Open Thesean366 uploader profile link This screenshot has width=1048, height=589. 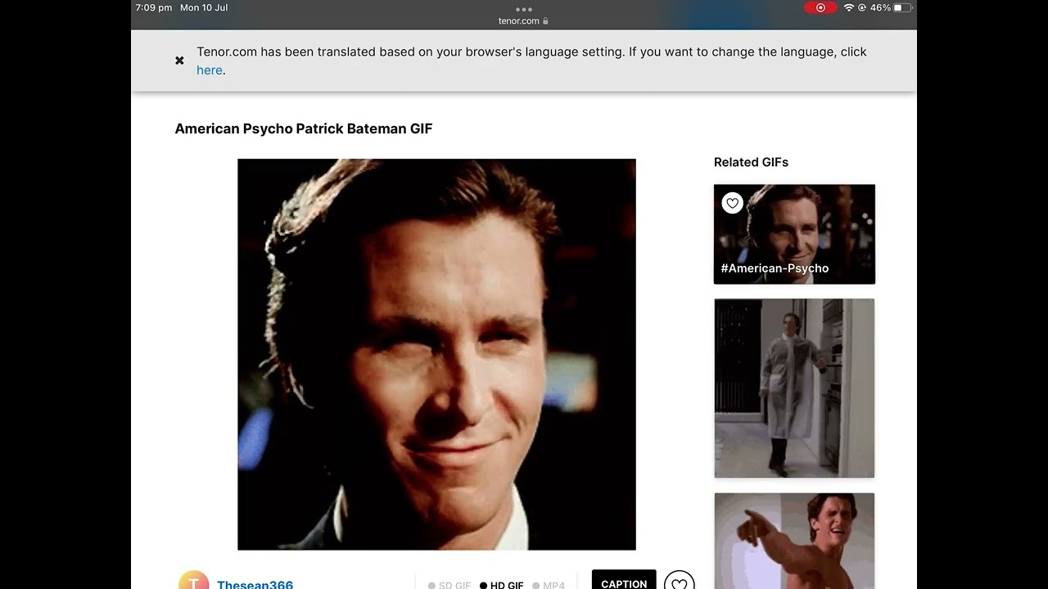pos(255,585)
